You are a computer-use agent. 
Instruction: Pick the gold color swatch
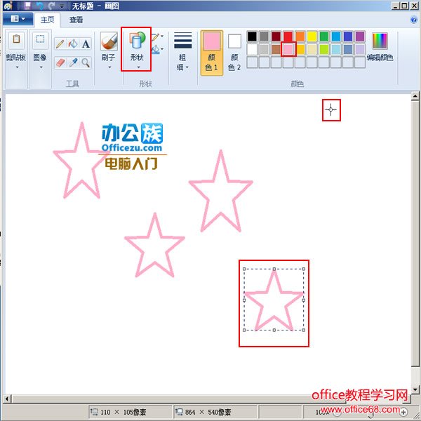coord(300,49)
